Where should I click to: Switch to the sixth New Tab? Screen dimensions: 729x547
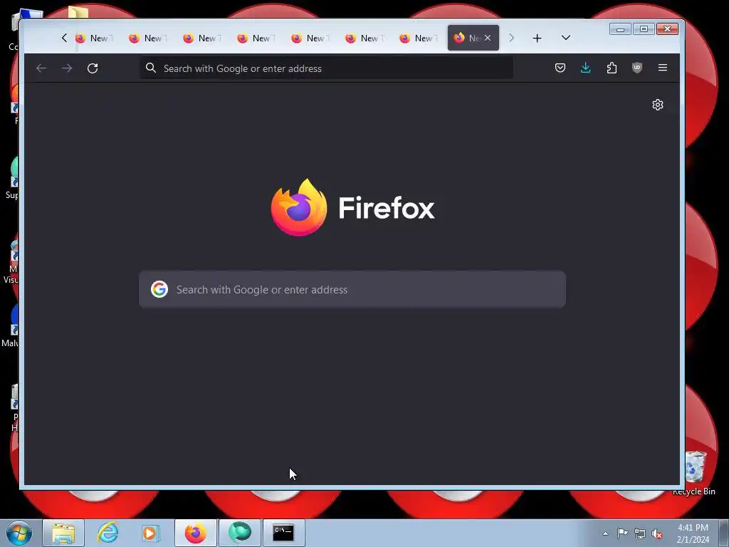click(x=364, y=38)
